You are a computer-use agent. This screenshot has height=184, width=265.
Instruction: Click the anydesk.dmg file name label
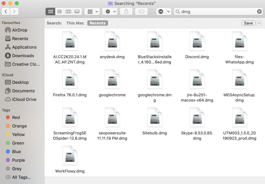(x=112, y=57)
